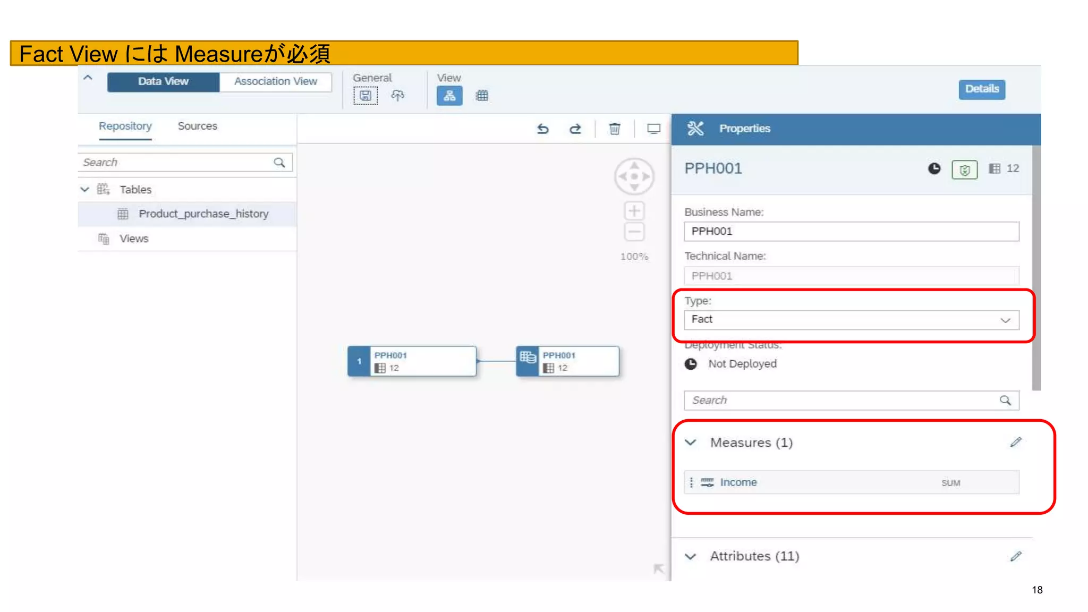Toggle the Details button
This screenshot has width=1088, height=612.
coord(982,89)
